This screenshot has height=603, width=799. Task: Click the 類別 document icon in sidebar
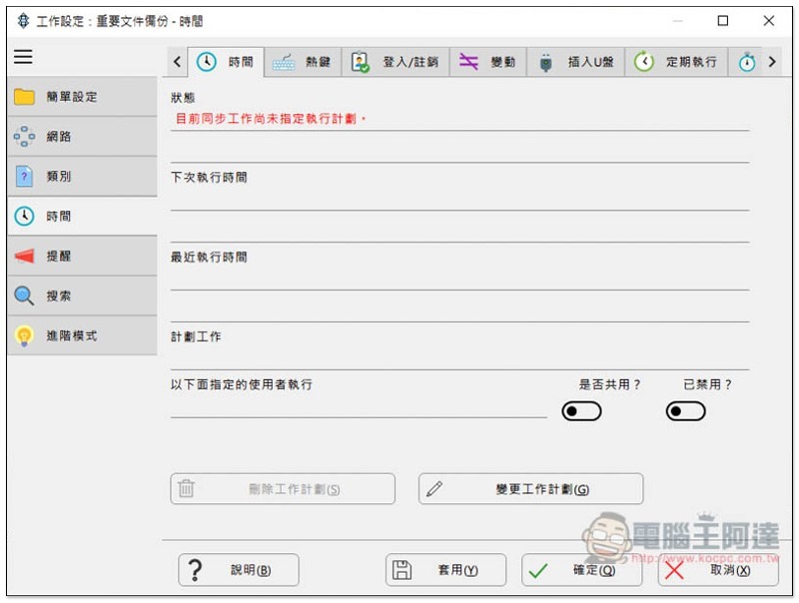point(24,177)
